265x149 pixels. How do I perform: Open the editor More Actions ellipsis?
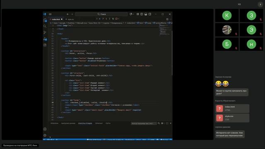coord(171,19)
